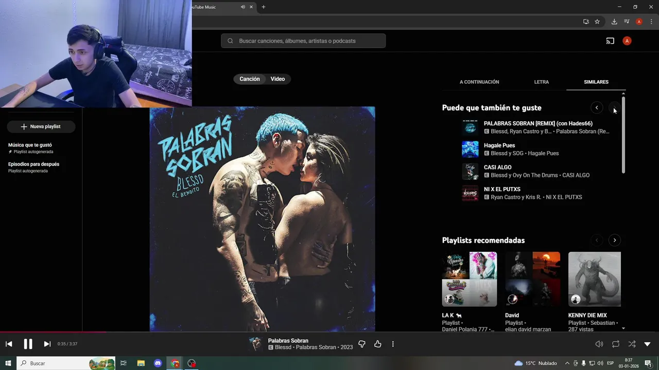Show previous suggestions in Puede que también te guste
The image size is (659, 370).
tap(597, 107)
